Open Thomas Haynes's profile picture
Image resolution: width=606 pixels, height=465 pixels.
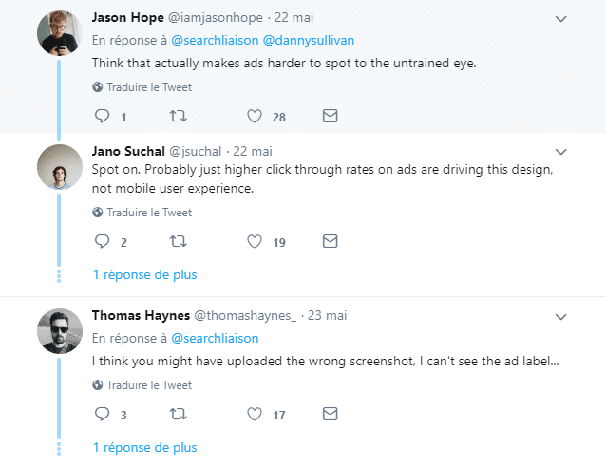[60, 331]
